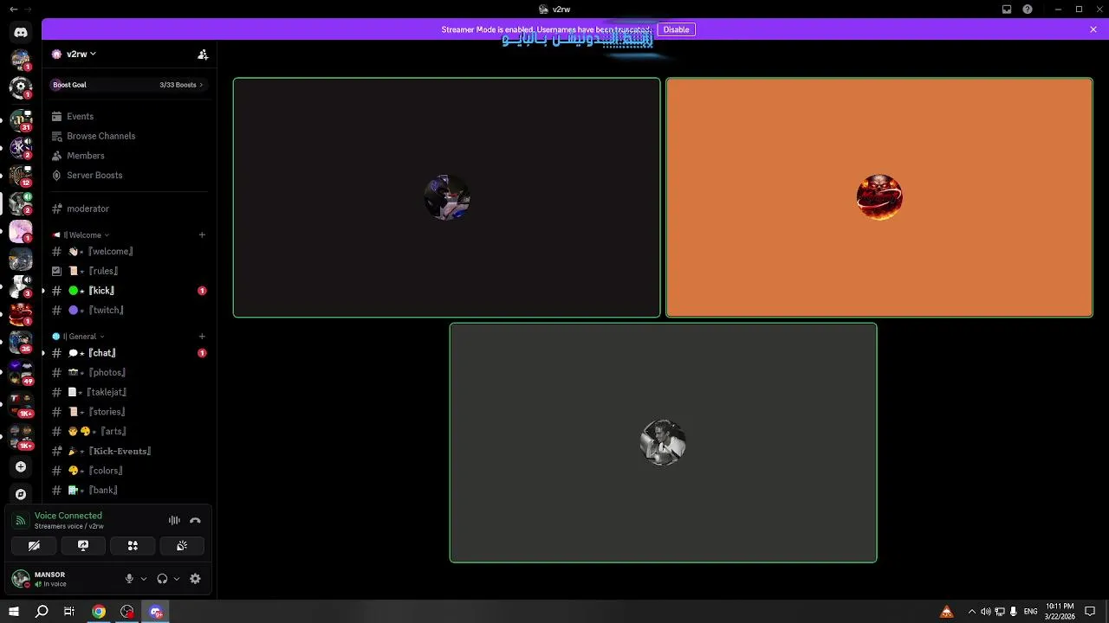This screenshot has height=623, width=1109.
Task: Open Windows Task View
Action: coord(69,612)
